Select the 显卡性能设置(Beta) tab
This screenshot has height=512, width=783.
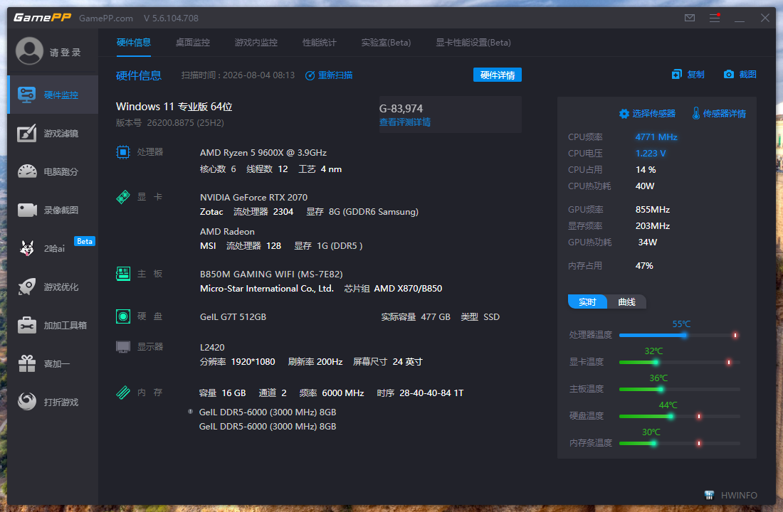[473, 43]
